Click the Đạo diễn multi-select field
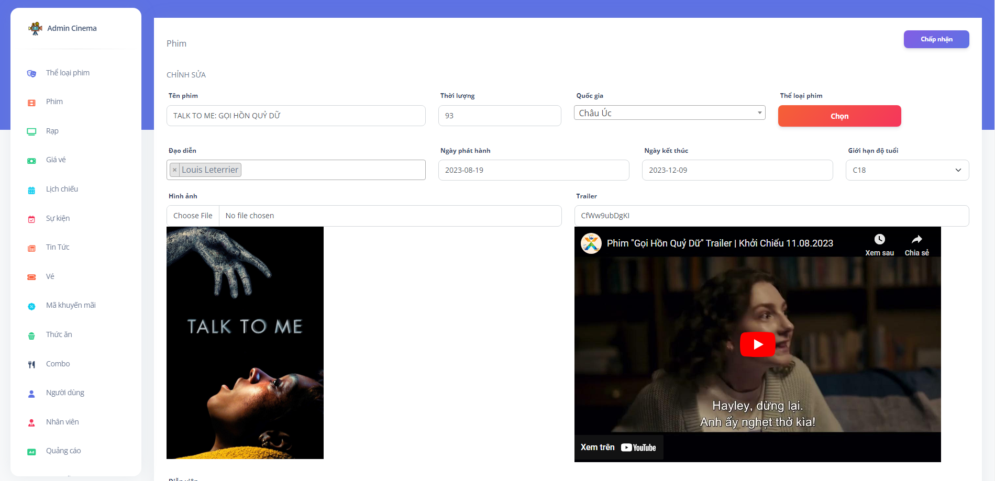 point(296,170)
